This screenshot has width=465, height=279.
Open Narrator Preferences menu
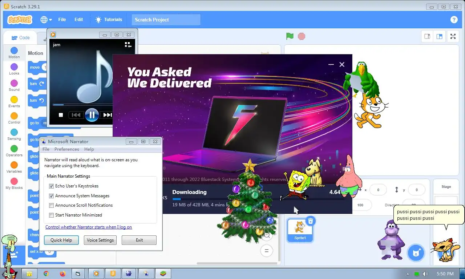click(66, 149)
